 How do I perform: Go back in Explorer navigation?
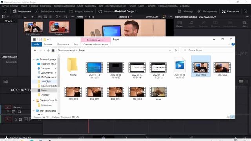point(35,51)
